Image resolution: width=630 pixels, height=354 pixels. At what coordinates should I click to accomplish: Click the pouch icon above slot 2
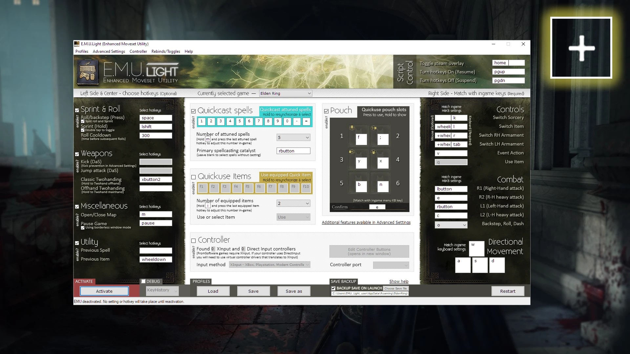[373, 128]
